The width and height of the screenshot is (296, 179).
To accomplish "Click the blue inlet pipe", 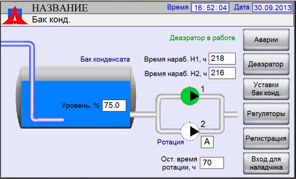I will [x=32, y=81].
